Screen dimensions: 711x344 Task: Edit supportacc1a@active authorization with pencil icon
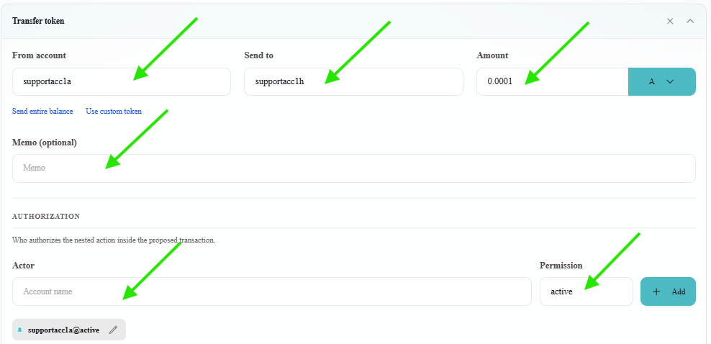(x=114, y=330)
